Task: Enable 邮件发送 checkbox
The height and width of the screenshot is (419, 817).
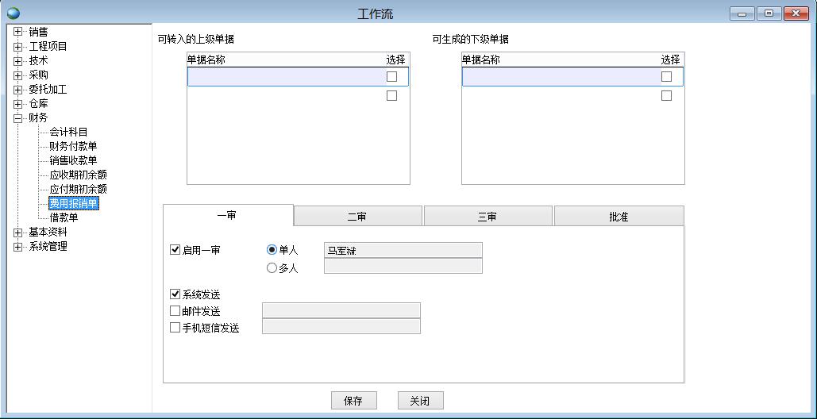Action: click(175, 311)
